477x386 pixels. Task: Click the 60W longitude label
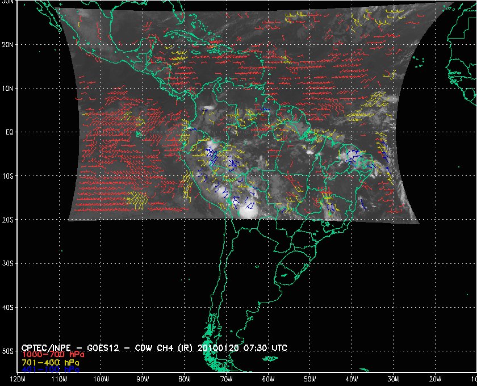point(268,379)
